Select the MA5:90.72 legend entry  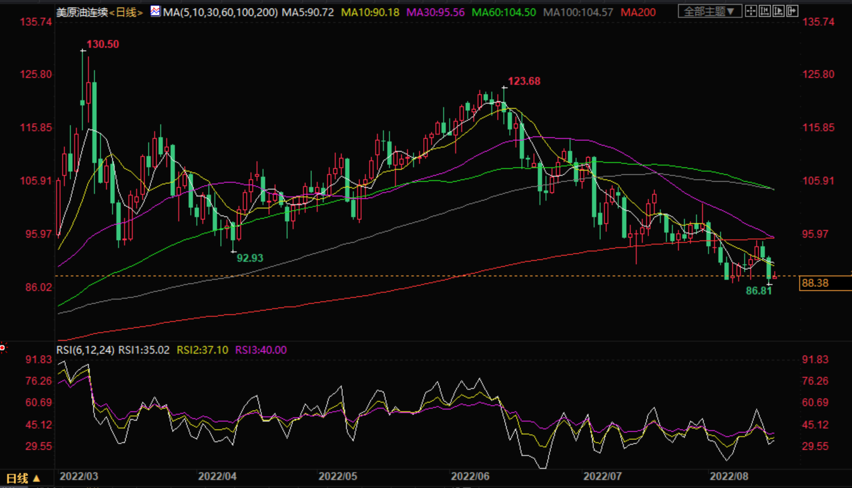click(307, 12)
